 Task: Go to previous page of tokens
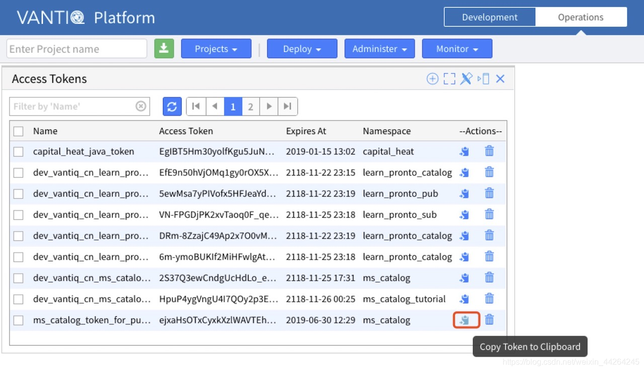tap(215, 106)
